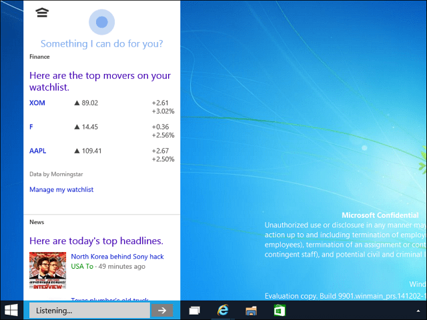This screenshot has width=427, height=320.
Task: Click the +0.36 change for F
Action: [160, 127]
